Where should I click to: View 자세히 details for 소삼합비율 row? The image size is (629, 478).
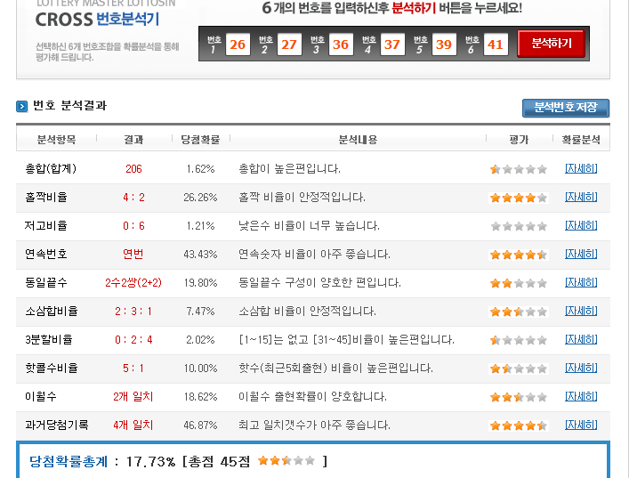581,312
